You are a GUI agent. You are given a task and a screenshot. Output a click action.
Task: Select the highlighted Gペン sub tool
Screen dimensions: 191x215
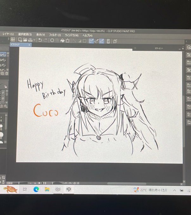pos(3,55)
